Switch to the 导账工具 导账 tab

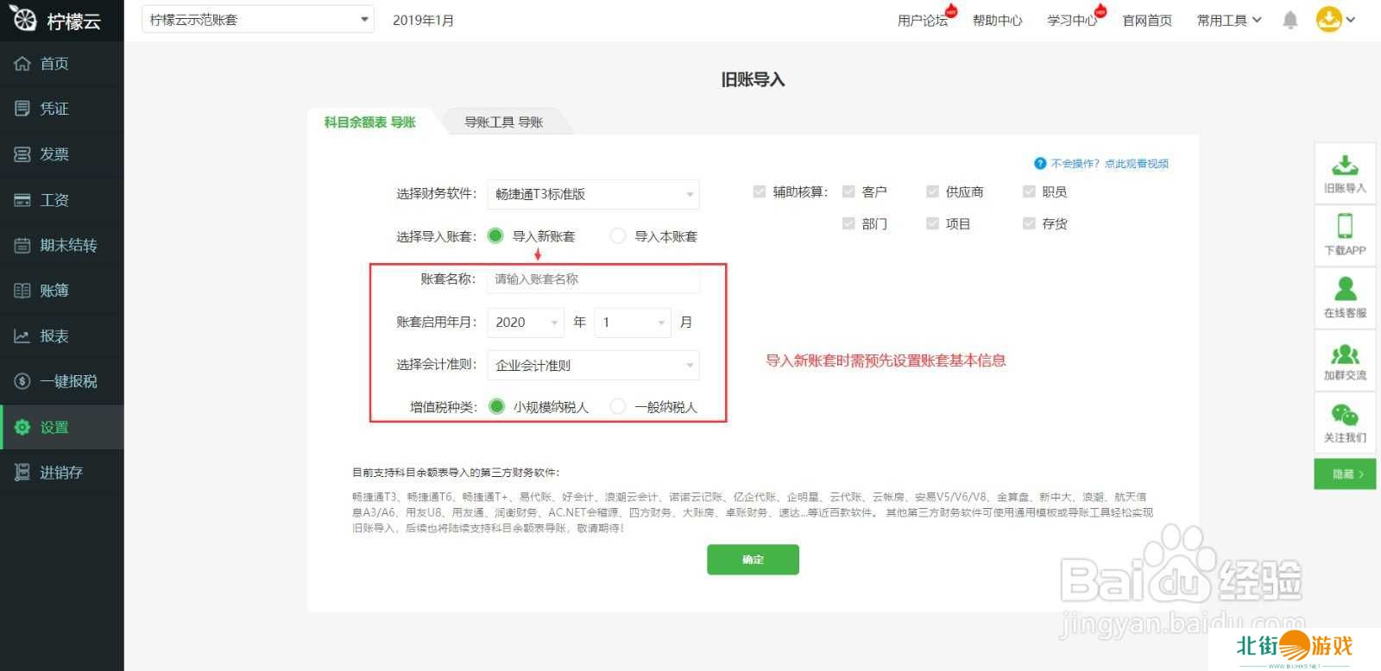503,122
